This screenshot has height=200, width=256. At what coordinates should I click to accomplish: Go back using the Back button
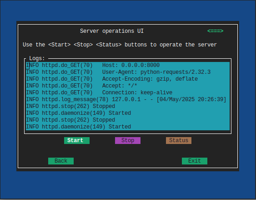coord(61,161)
